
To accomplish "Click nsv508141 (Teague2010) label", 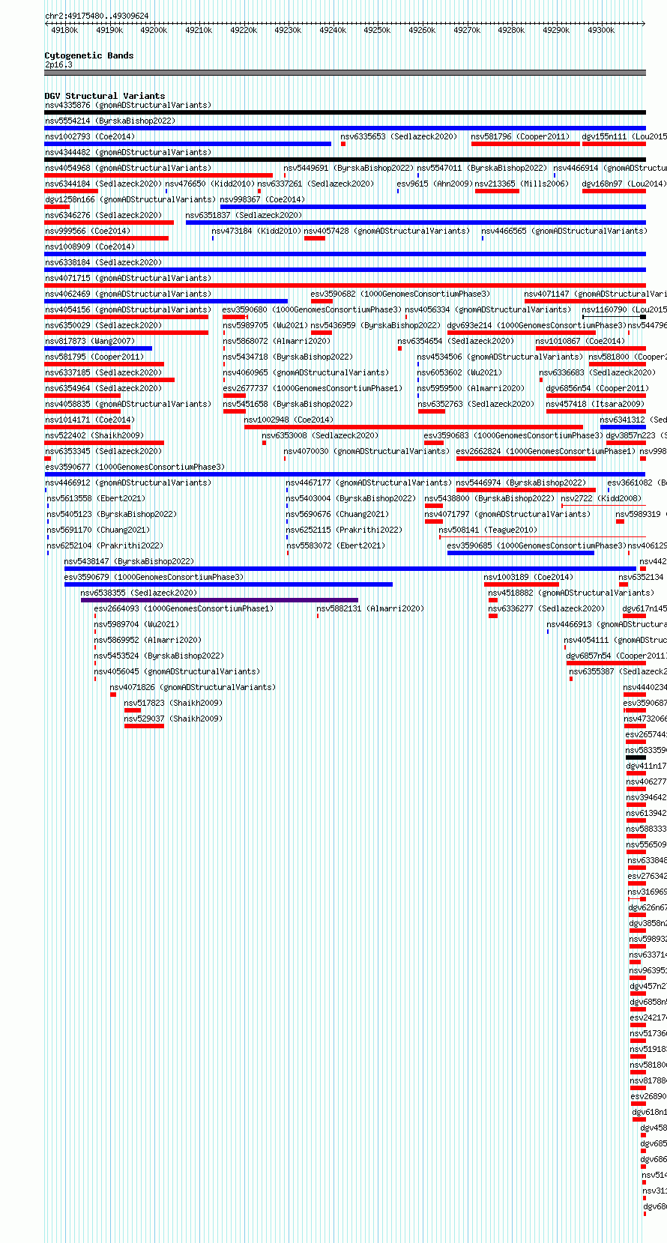I will pos(489,530).
